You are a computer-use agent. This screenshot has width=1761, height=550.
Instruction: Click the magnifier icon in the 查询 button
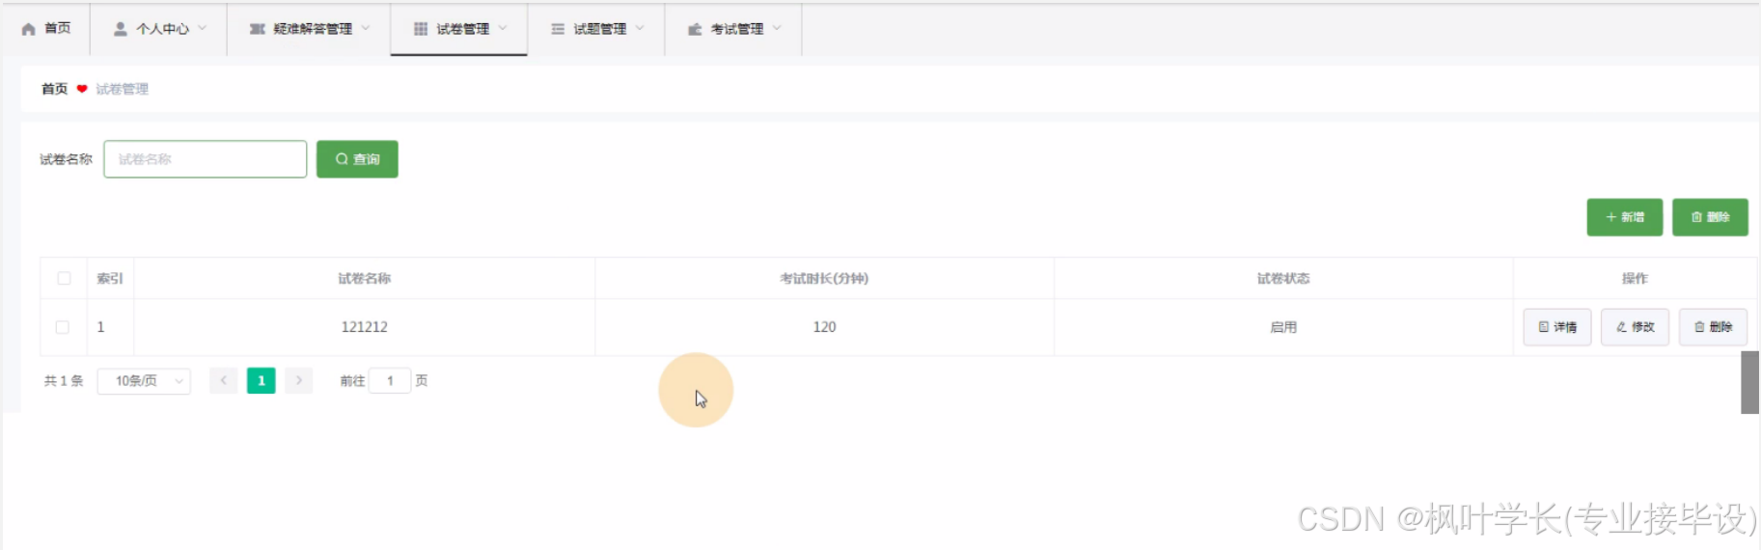pyautogui.click(x=342, y=159)
